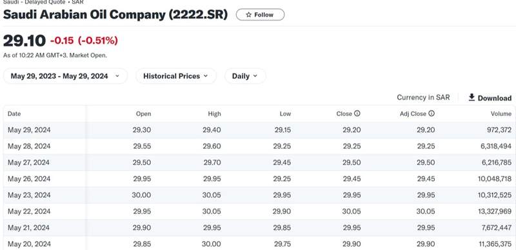Click the price change -0.15 (-0.51%)
Viewport: 516px width, 250px height.
pyautogui.click(x=84, y=41)
